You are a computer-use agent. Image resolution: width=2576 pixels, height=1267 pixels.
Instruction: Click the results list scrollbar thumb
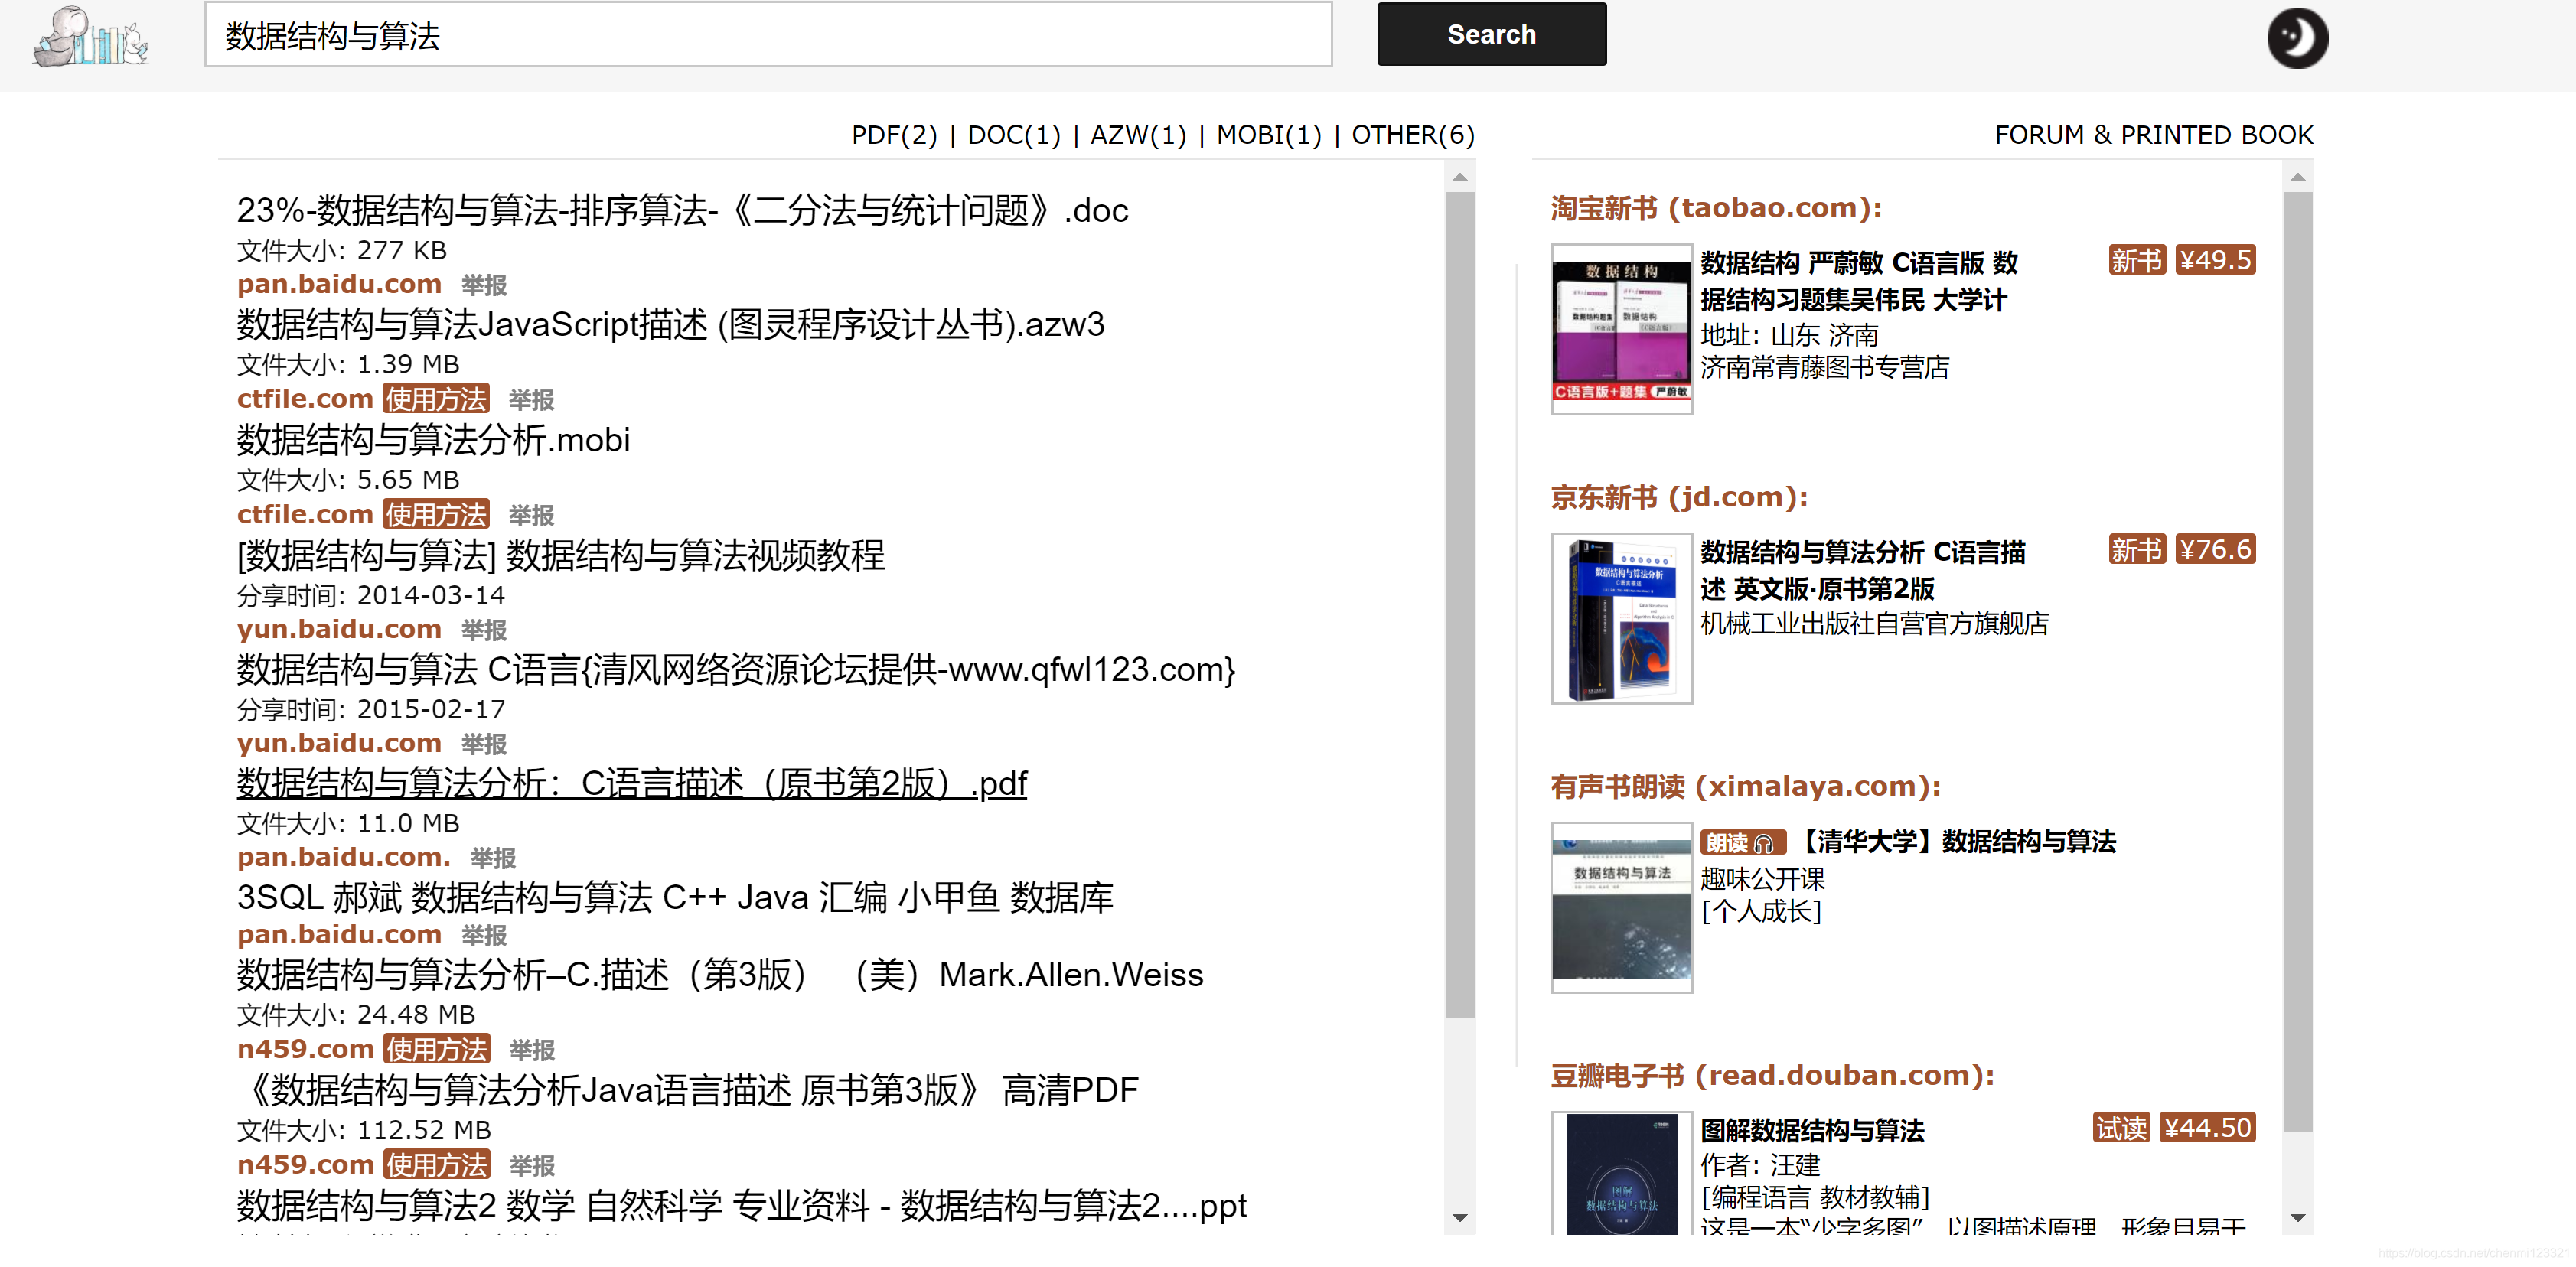(x=1460, y=605)
